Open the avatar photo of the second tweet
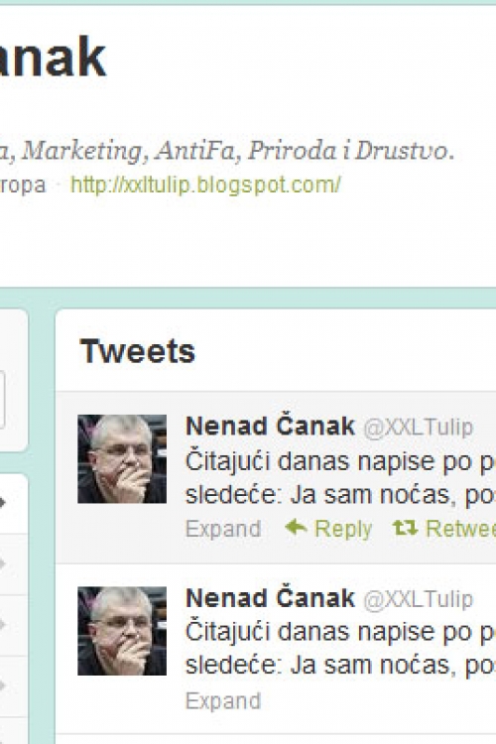The image size is (496, 744). (122, 631)
